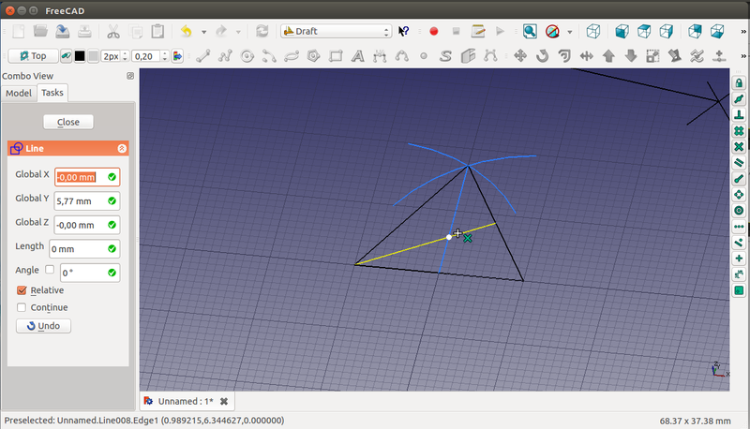Viewport: 750px width, 429px height.
Task: Select the Draft Rotate tool
Action: pos(542,55)
